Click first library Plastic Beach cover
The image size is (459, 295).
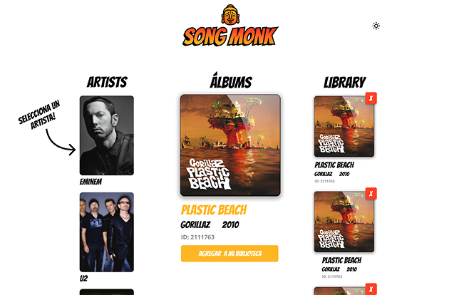344,126
